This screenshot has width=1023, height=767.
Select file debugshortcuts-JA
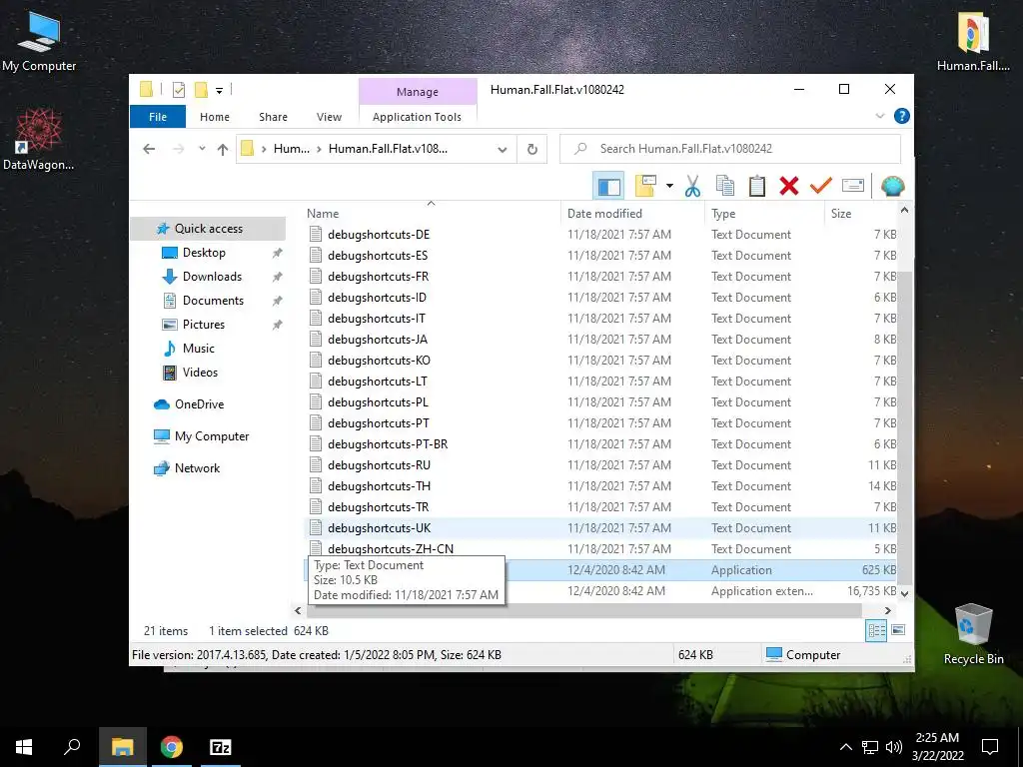pyautogui.click(x=378, y=340)
